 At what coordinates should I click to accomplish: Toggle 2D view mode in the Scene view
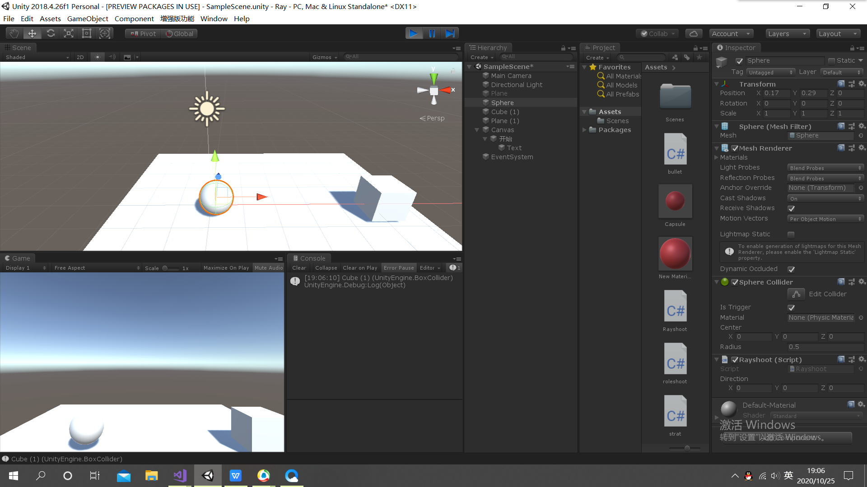(80, 57)
